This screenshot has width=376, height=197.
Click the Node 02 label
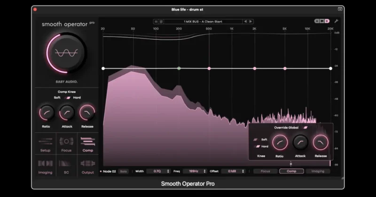pos(110,171)
